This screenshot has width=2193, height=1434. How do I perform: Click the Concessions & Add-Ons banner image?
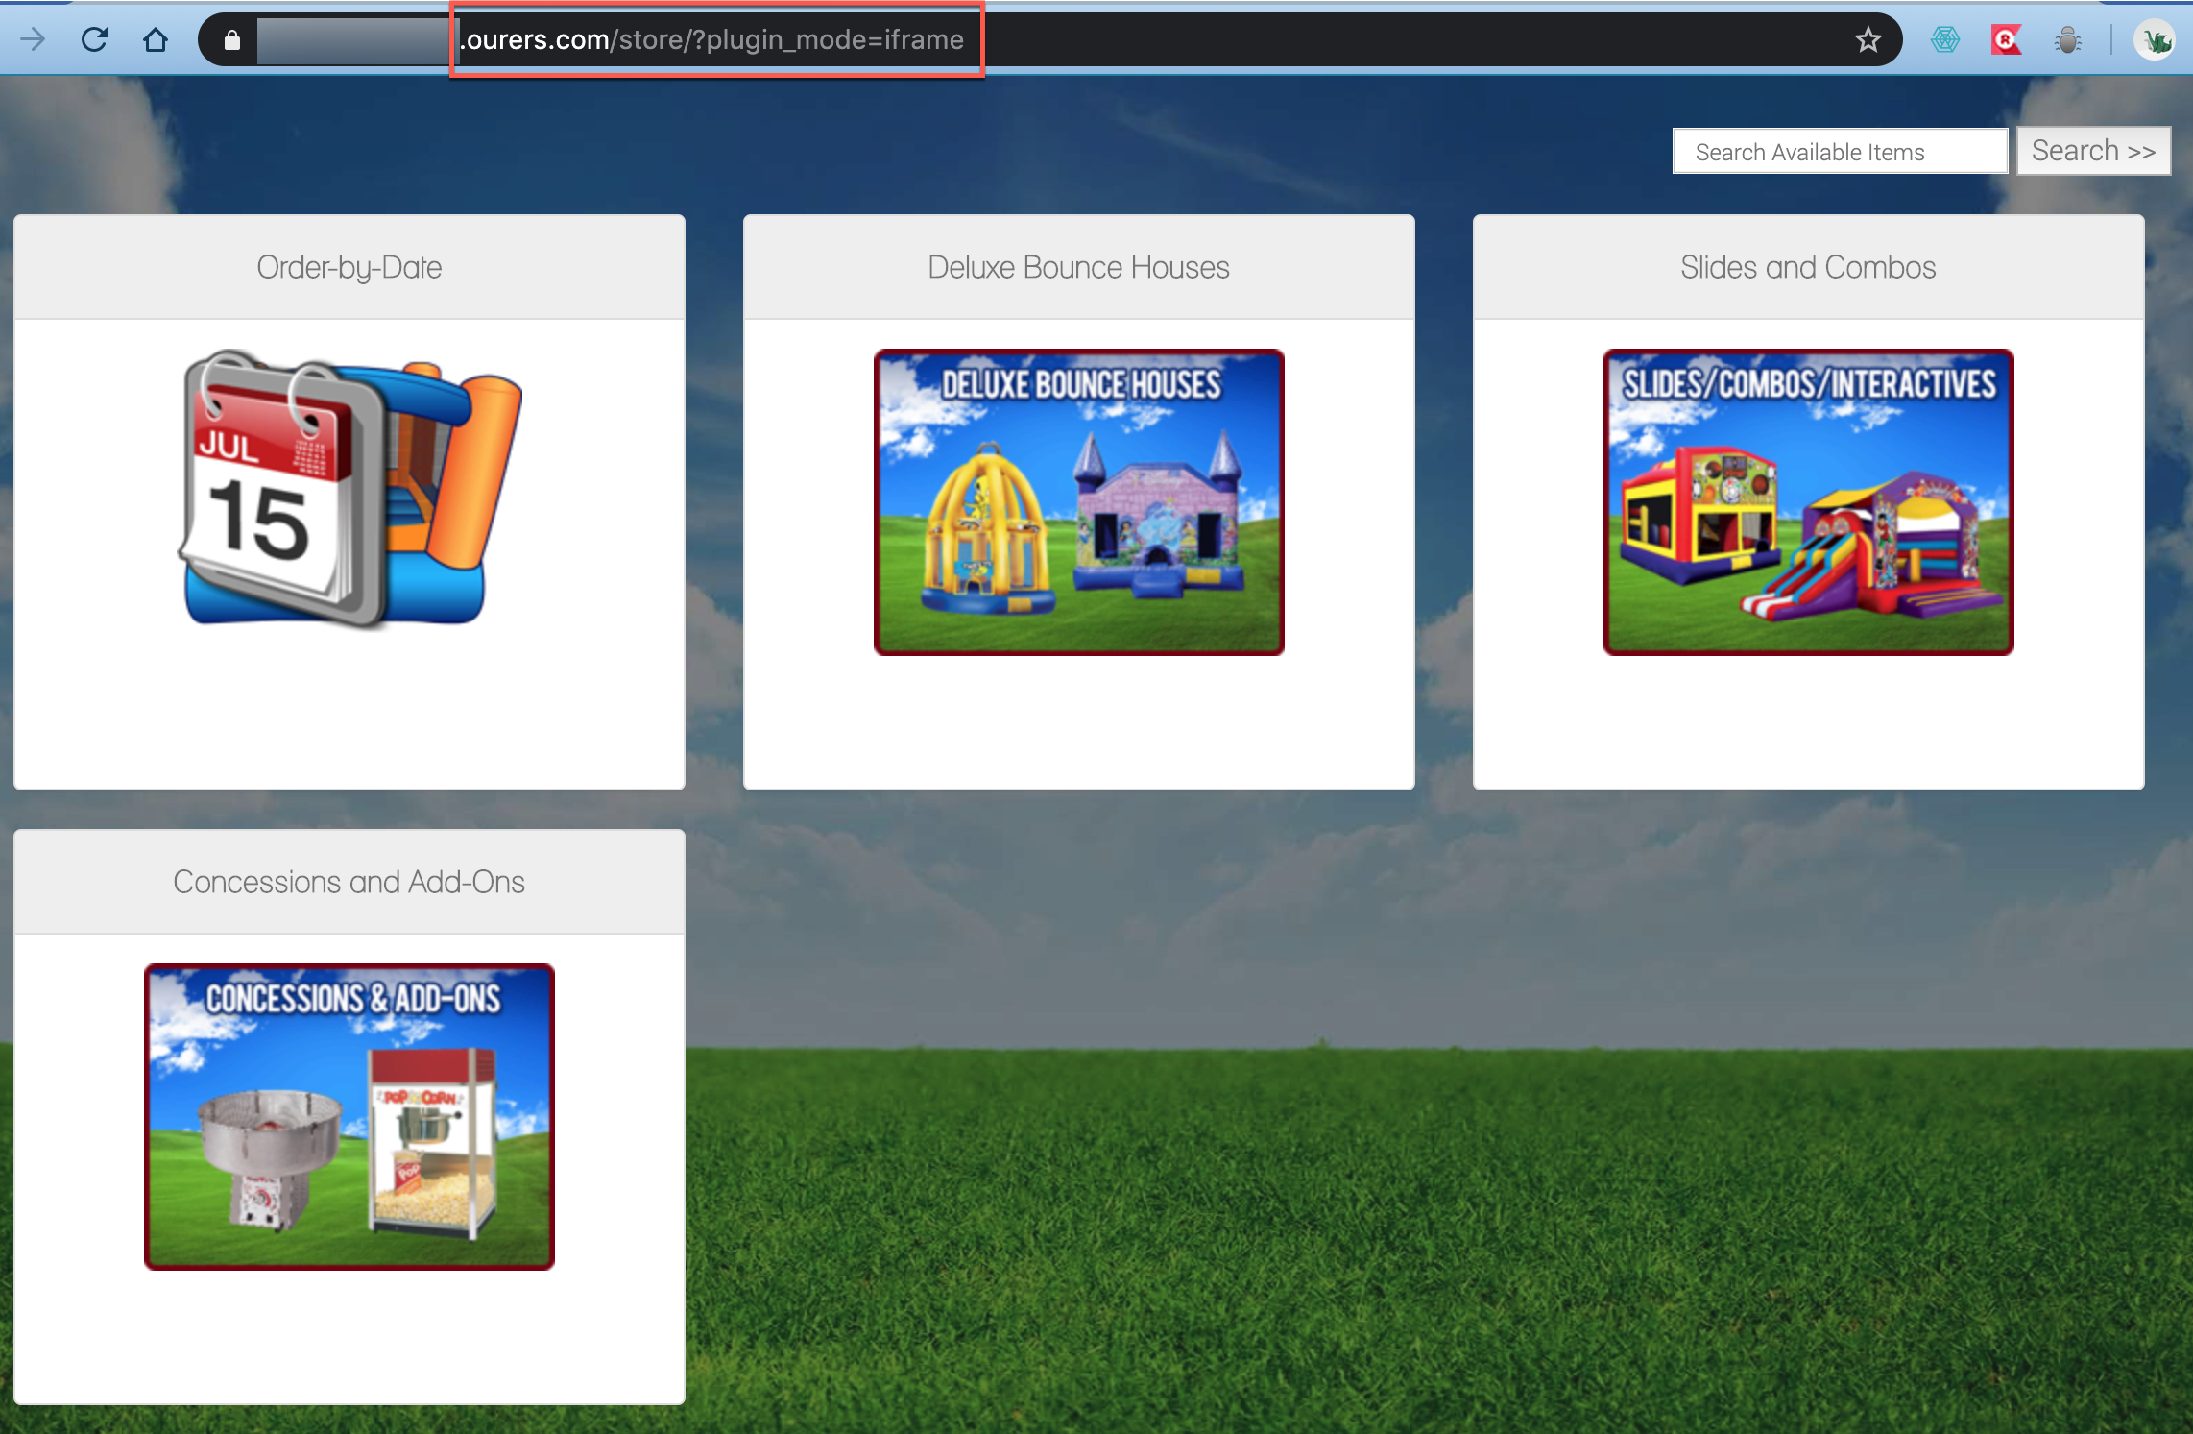(349, 1117)
